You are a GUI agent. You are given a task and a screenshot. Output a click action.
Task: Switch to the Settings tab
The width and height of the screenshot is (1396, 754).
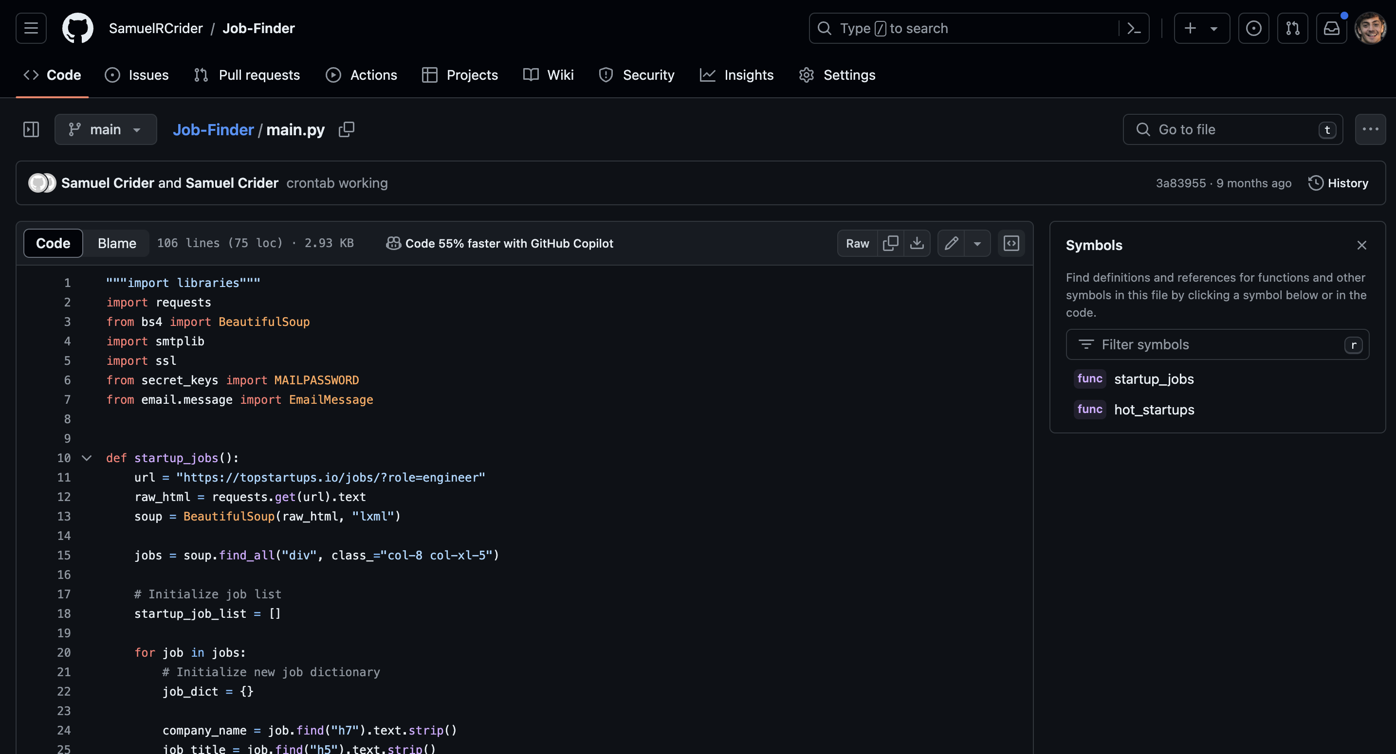[837, 75]
